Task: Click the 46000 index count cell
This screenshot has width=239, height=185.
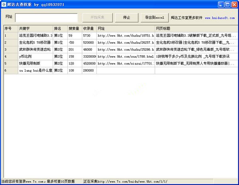Action: click(89, 49)
